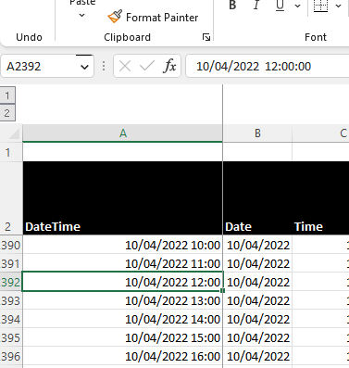Click the Select All corner triangle
Viewport: 349px width, 368px height.
click(14, 133)
